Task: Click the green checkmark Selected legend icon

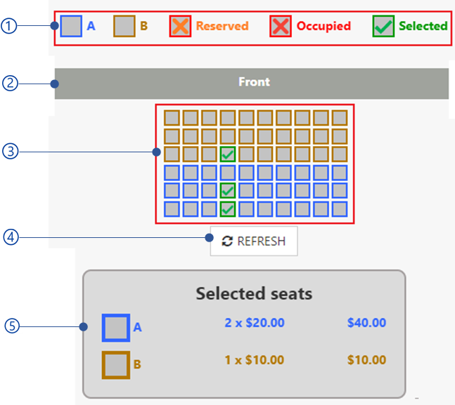Action: click(x=383, y=27)
